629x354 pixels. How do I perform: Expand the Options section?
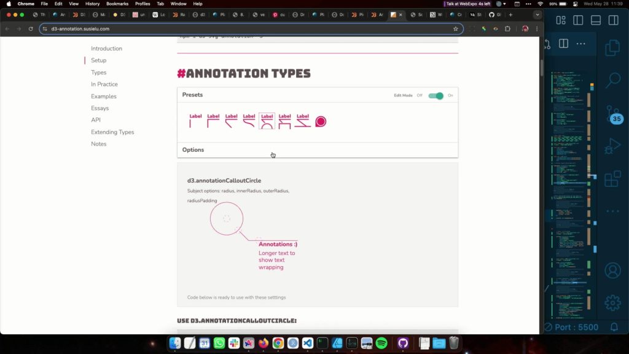(x=193, y=150)
